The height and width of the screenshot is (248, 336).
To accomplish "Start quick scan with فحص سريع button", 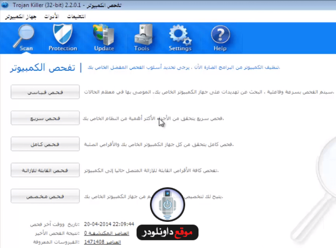I will 45,118.
